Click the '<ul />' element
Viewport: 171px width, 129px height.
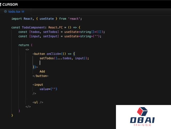38,102
